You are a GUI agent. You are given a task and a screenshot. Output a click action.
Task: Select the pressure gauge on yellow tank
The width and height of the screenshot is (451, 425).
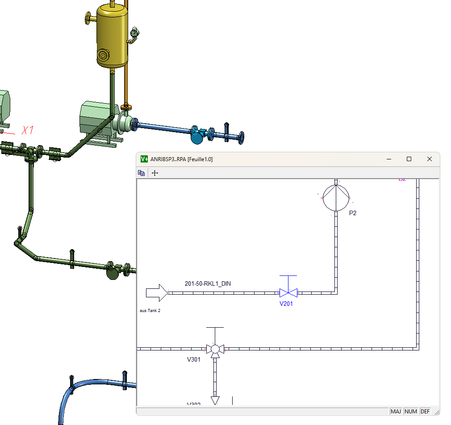pos(134,33)
